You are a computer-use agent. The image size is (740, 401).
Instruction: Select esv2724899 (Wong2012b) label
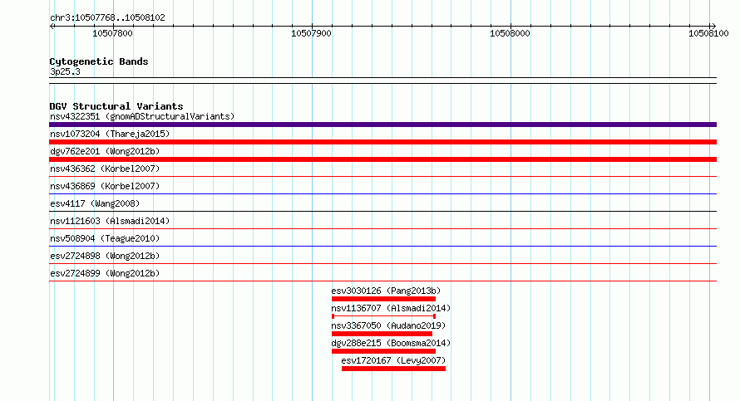[x=105, y=273]
